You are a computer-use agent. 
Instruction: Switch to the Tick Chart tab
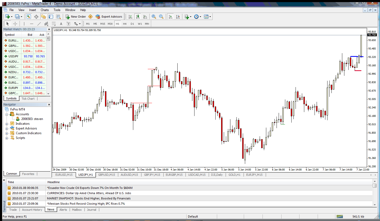[x=28, y=99]
